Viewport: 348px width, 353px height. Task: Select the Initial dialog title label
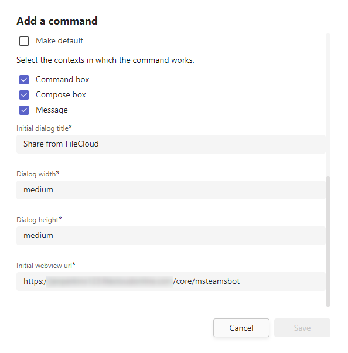click(x=44, y=128)
